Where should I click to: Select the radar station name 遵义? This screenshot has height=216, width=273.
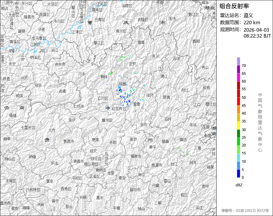[x=248, y=15]
